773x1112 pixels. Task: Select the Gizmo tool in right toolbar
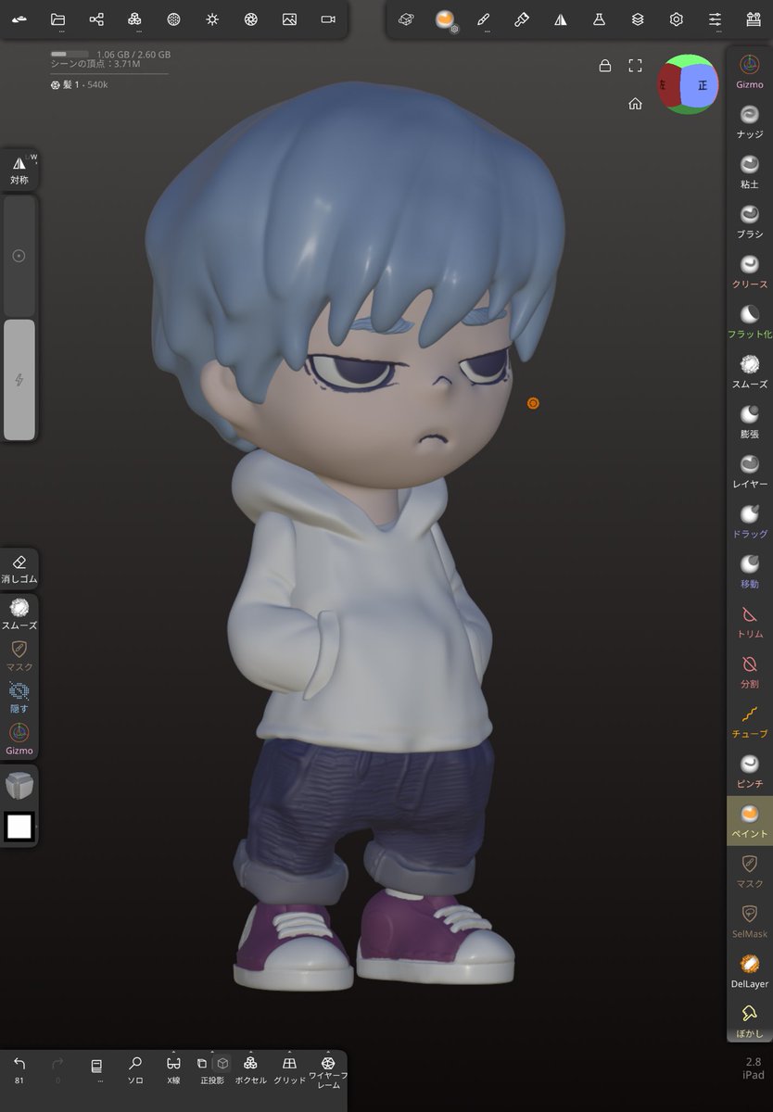(750, 71)
